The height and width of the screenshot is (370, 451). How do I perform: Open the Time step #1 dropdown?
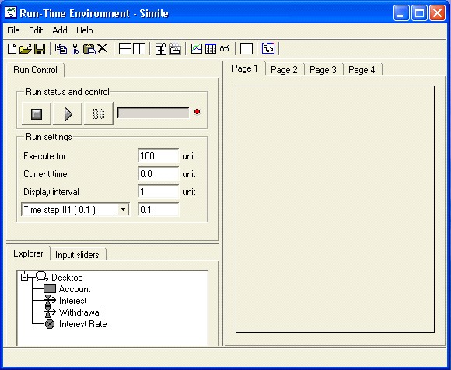123,209
